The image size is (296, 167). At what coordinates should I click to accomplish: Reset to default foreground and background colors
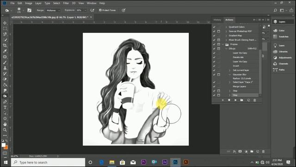(3, 141)
